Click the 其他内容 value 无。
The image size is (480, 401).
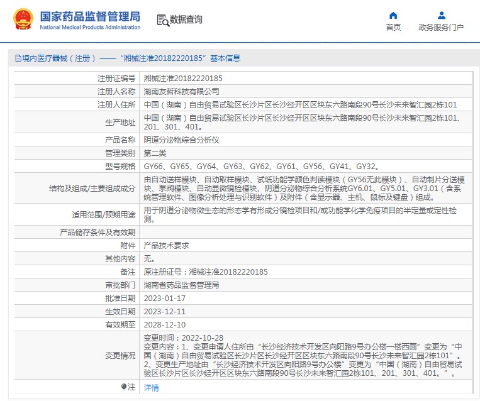(x=149, y=259)
